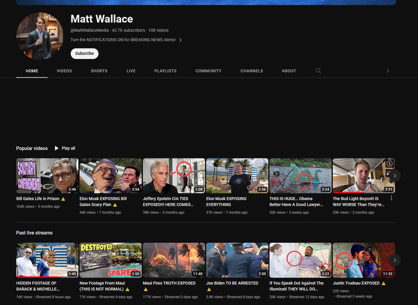This screenshot has height=305, width=418.
Task: Open the Popular videos section heading
Action: 32,148
